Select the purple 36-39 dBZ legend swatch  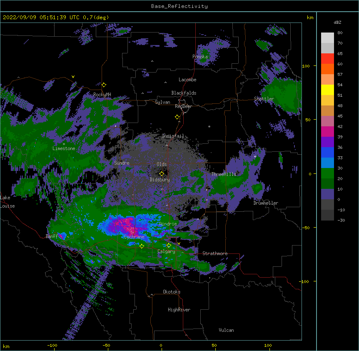pyautogui.click(x=327, y=142)
